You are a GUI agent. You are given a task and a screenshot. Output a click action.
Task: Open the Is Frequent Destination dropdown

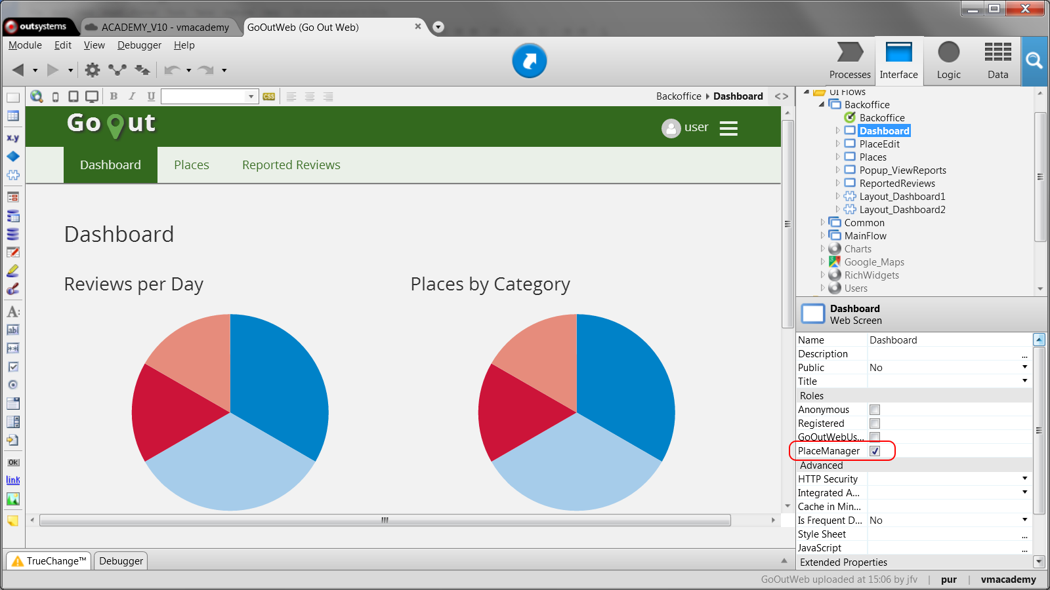pos(1024,520)
